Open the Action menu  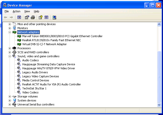coord(17,11)
